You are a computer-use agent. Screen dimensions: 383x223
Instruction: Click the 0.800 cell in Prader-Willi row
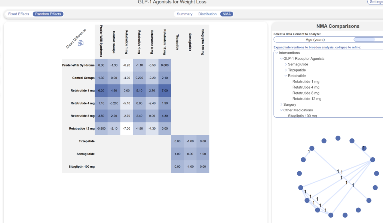tap(165, 65)
